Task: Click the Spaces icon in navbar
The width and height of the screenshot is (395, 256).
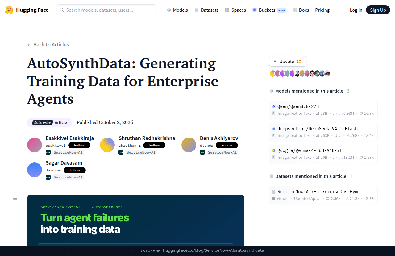Action: [x=227, y=10]
